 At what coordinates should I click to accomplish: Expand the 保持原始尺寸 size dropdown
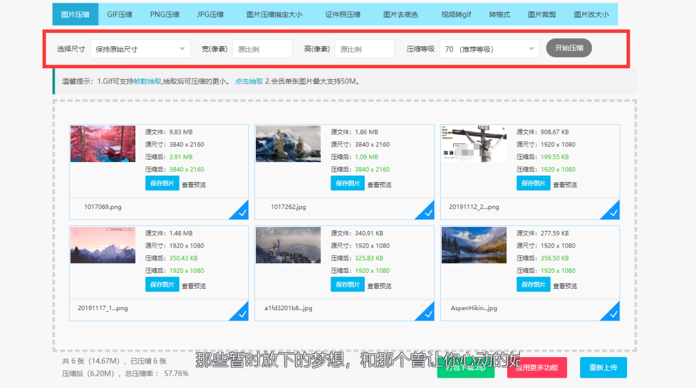[140, 49]
